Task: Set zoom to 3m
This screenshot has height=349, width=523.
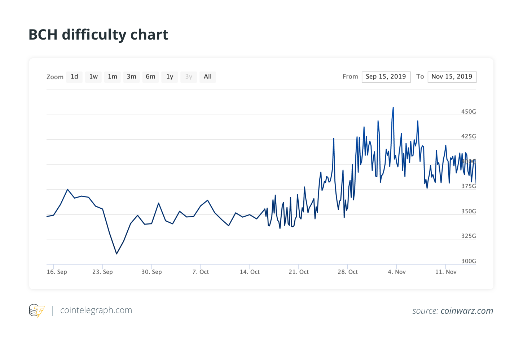Action: pos(132,77)
